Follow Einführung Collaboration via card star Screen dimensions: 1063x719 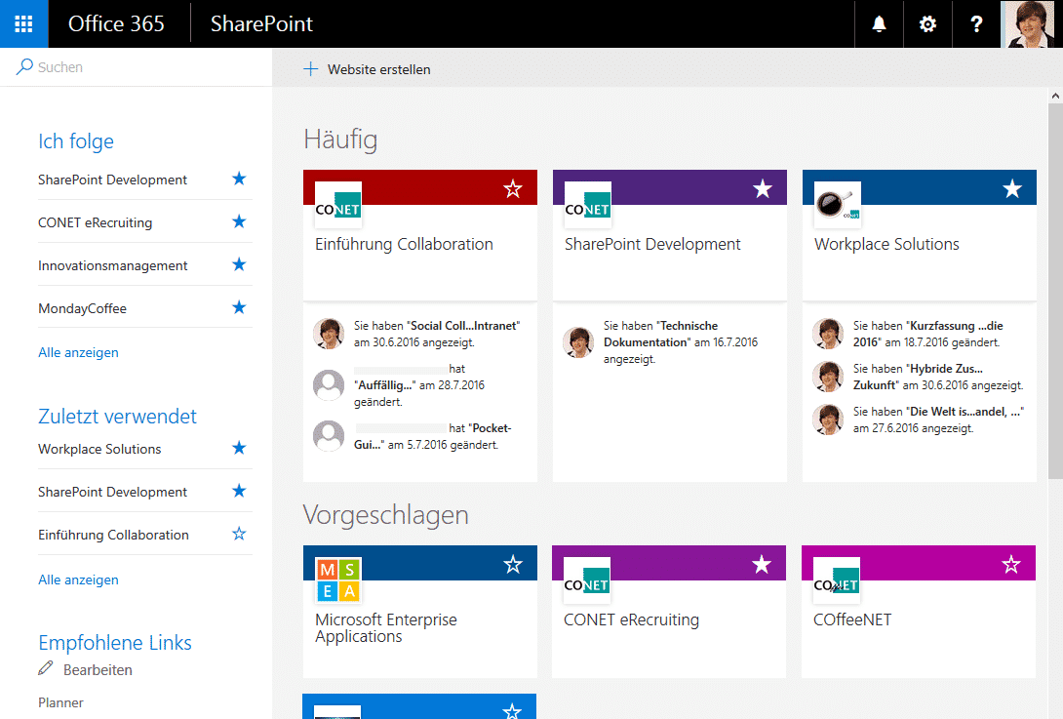[x=513, y=188]
